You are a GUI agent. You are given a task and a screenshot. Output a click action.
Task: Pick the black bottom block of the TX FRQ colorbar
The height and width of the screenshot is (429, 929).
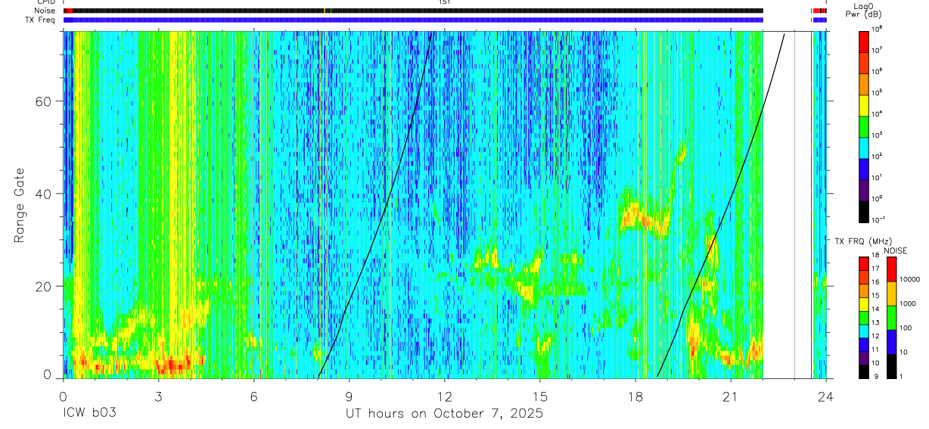[x=864, y=371]
